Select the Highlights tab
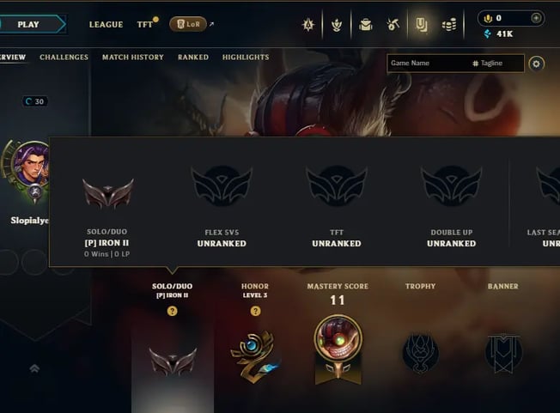Viewport: 560px width, 413px height. click(246, 58)
